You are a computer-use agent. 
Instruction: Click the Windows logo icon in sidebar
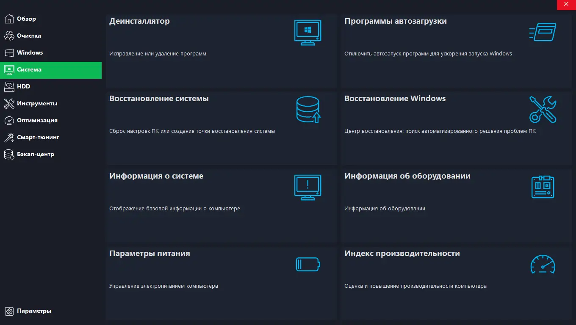(x=9, y=53)
